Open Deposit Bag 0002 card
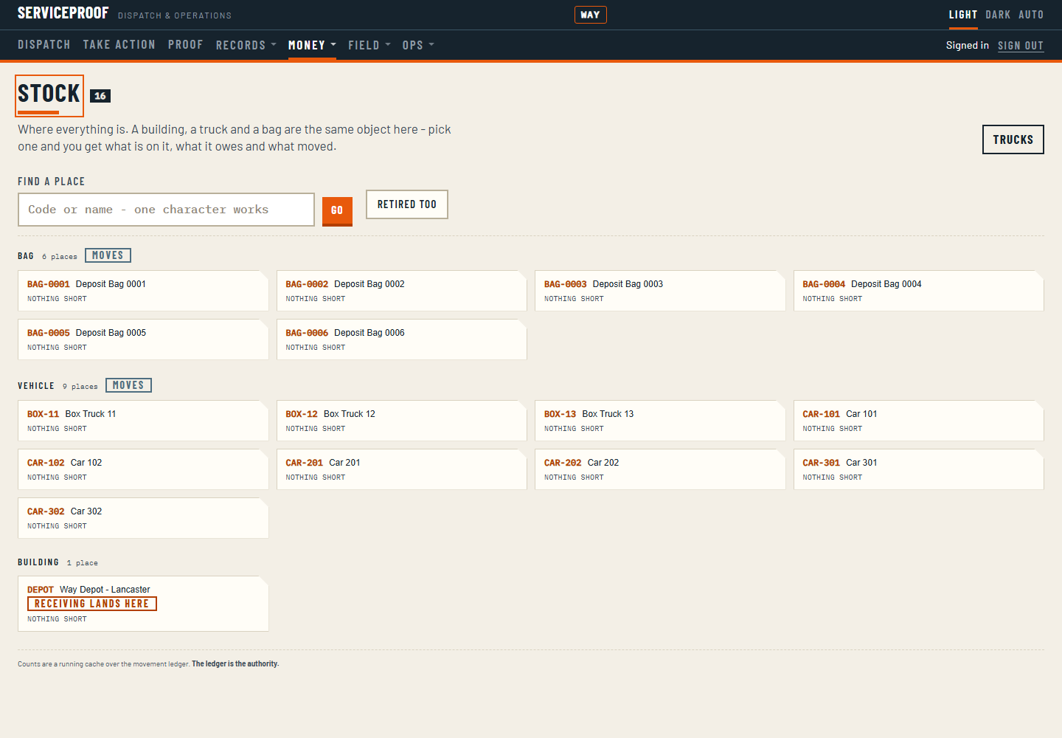 pos(402,291)
